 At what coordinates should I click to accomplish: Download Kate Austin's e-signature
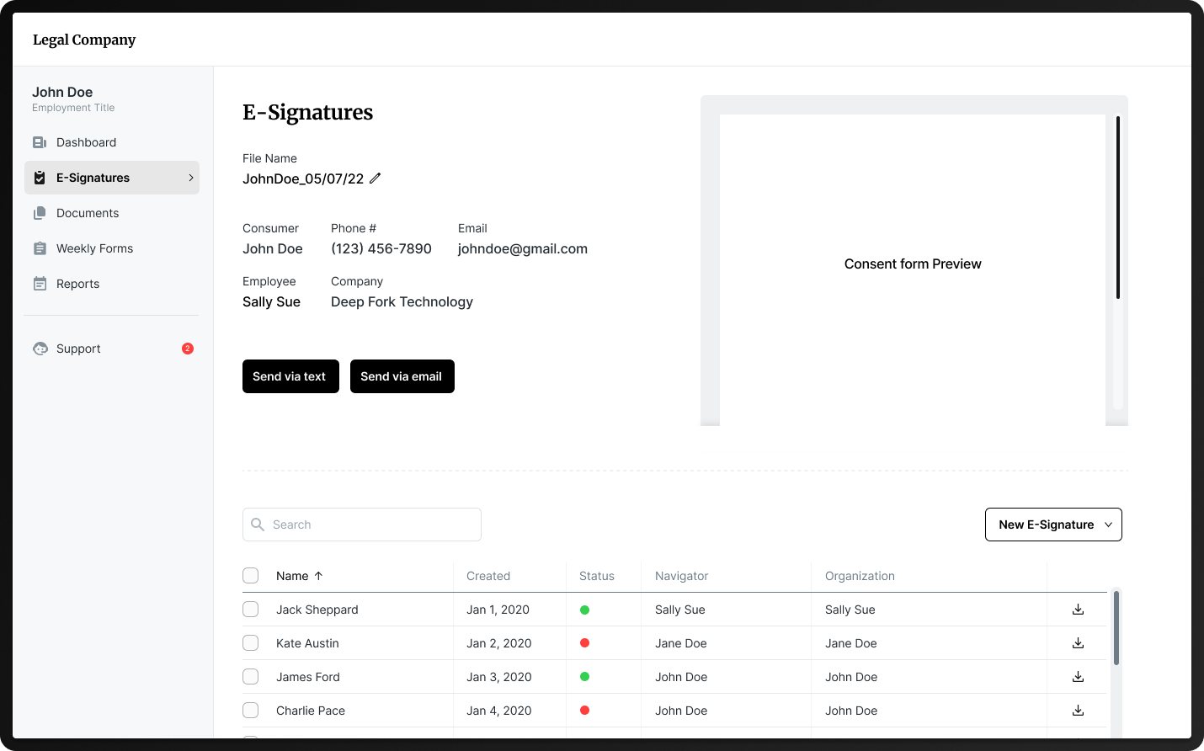(1078, 643)
